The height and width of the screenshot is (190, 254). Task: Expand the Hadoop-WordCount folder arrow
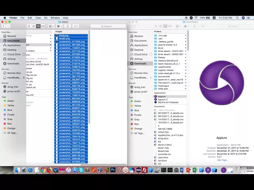point(185,61)
